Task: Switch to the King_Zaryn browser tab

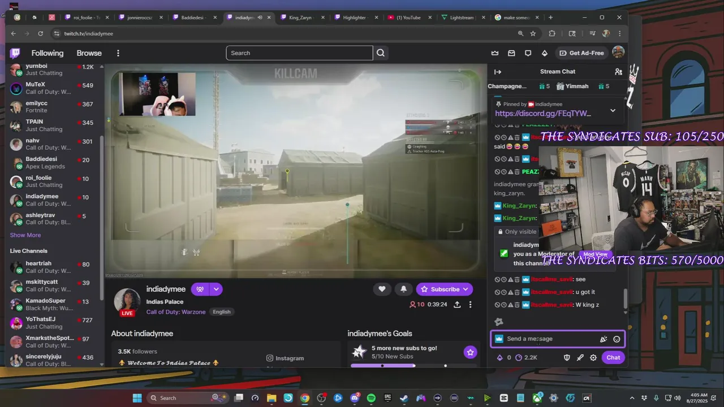Action: [301, 18]
